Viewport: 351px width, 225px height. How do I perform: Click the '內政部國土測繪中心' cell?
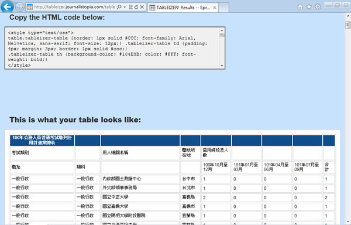coord(140,179)
